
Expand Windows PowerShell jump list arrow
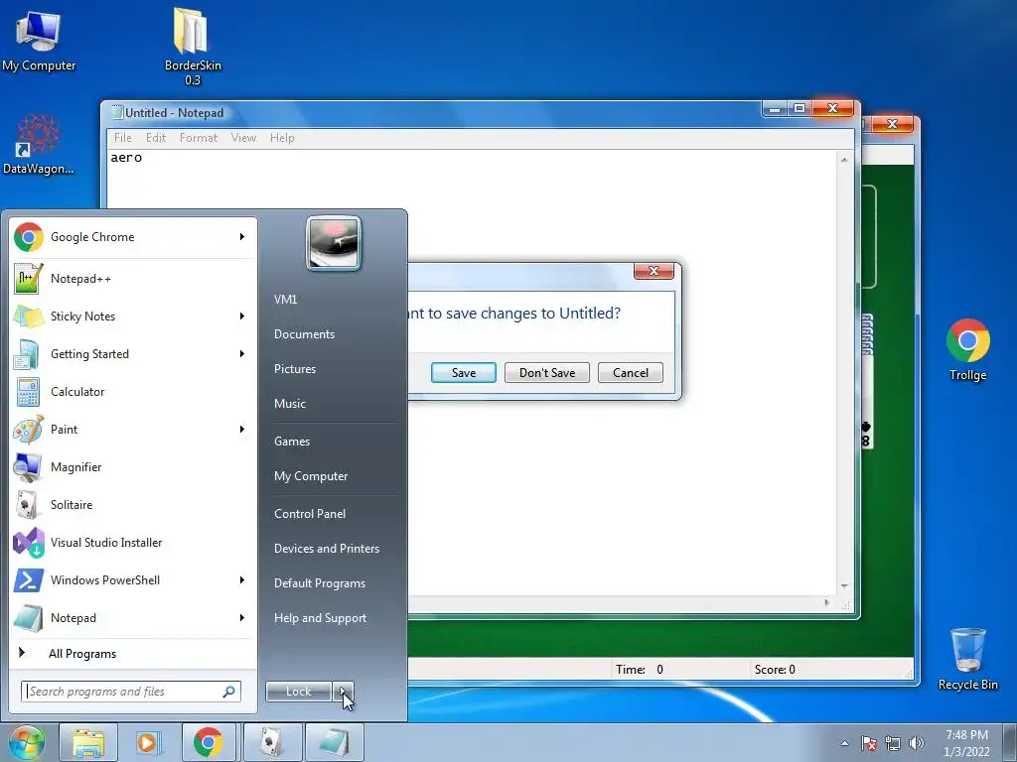pos(242,579)
